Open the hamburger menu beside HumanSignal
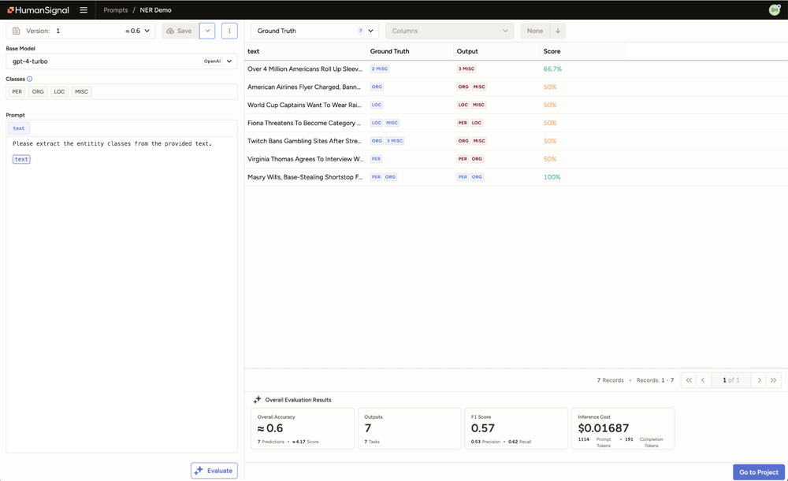This screenshot has width=788, height=481. (84, 10)
